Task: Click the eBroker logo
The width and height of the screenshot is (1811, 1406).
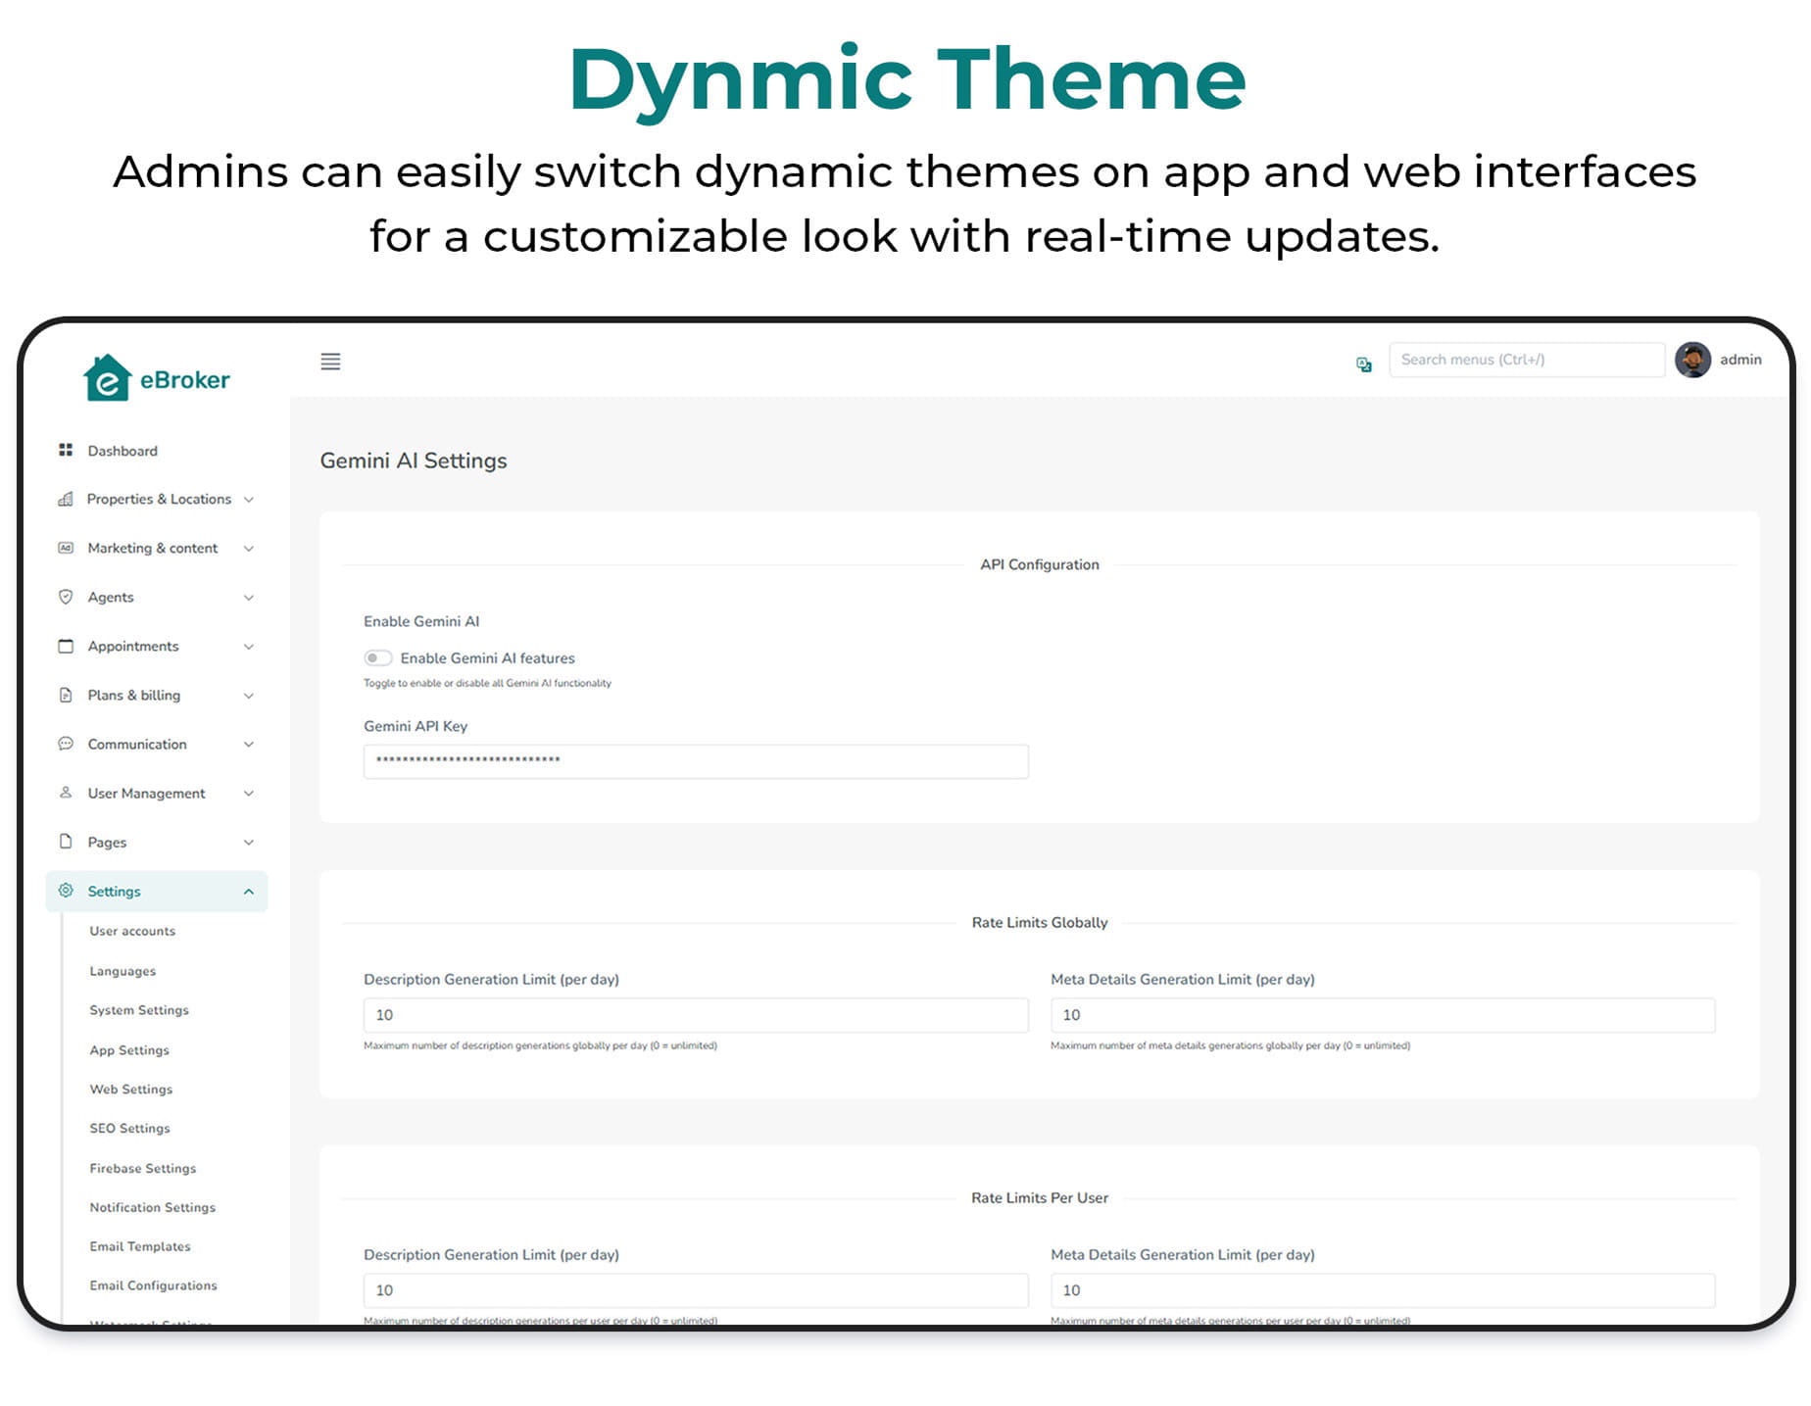Action: click(157, 379)
